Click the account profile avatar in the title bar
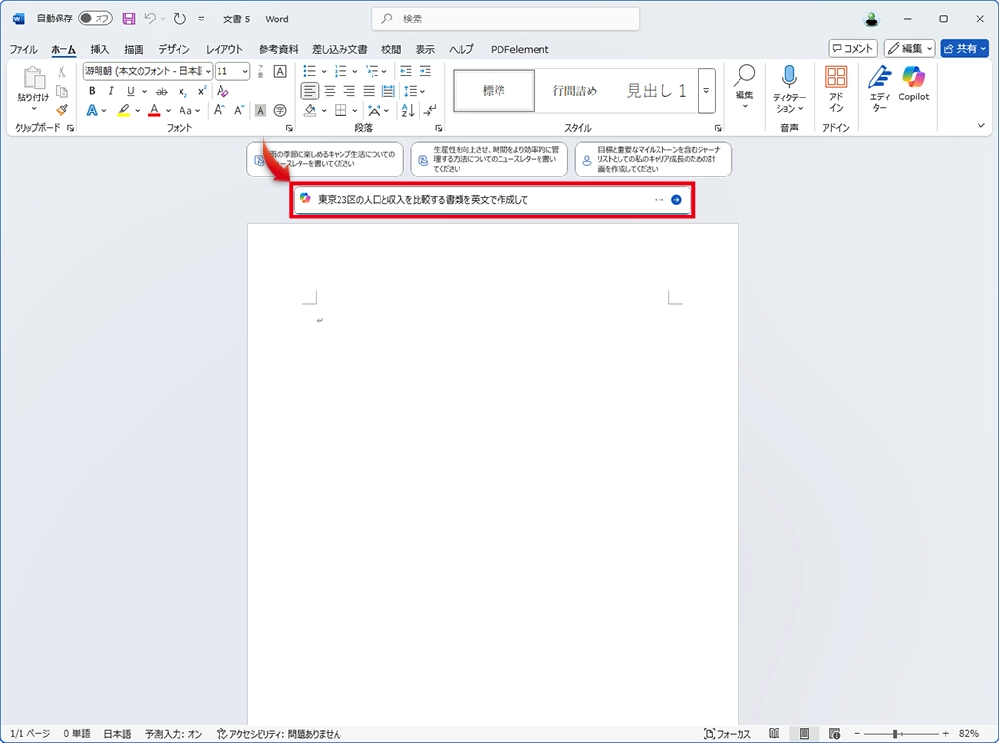The height and width of the screenshot is (743, 999). point(871,20)
